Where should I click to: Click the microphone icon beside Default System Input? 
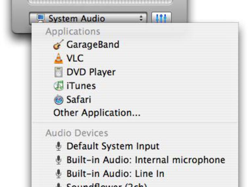coord(58,147)
